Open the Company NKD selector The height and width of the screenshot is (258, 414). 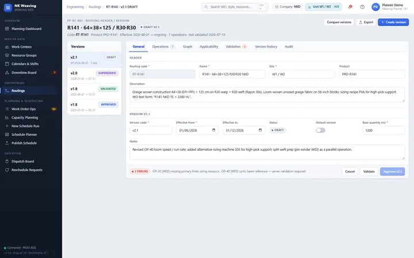(287, 7)
